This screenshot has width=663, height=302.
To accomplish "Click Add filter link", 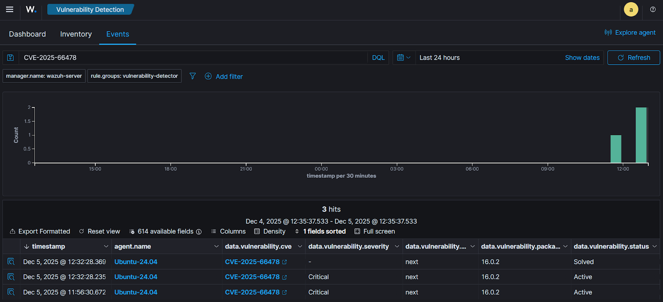I will 229,76.
